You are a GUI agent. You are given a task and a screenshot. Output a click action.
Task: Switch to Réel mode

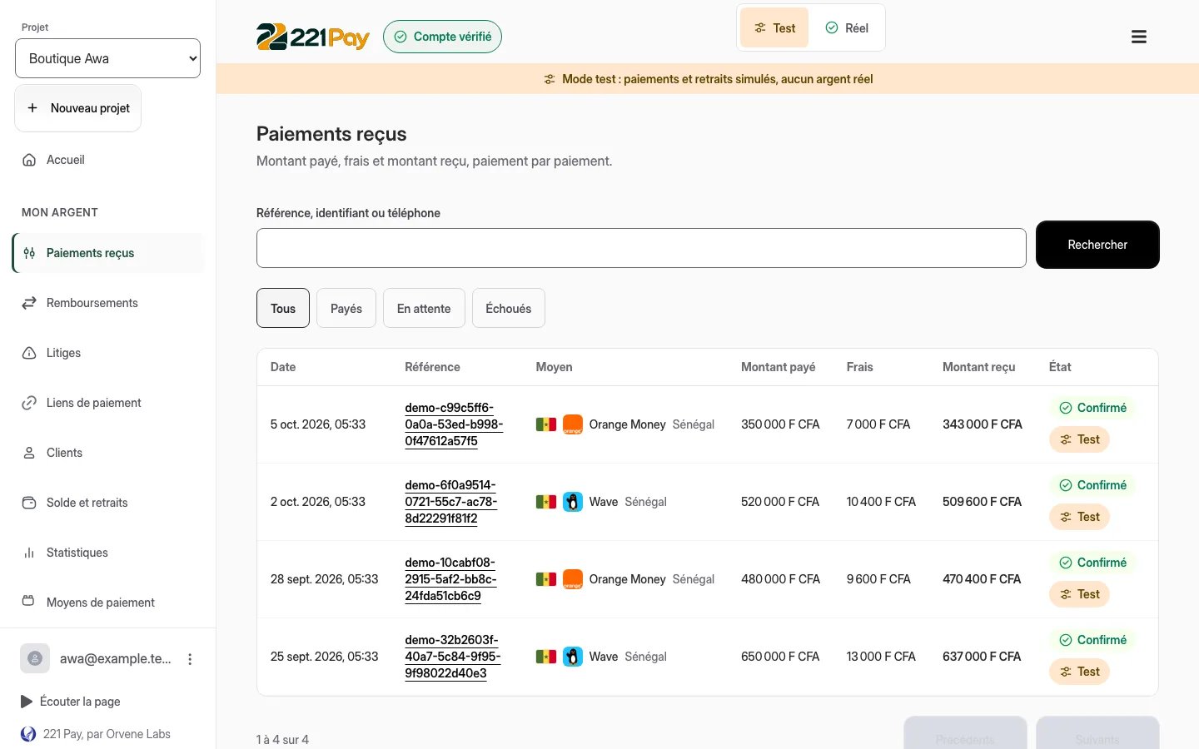(847, 28)
